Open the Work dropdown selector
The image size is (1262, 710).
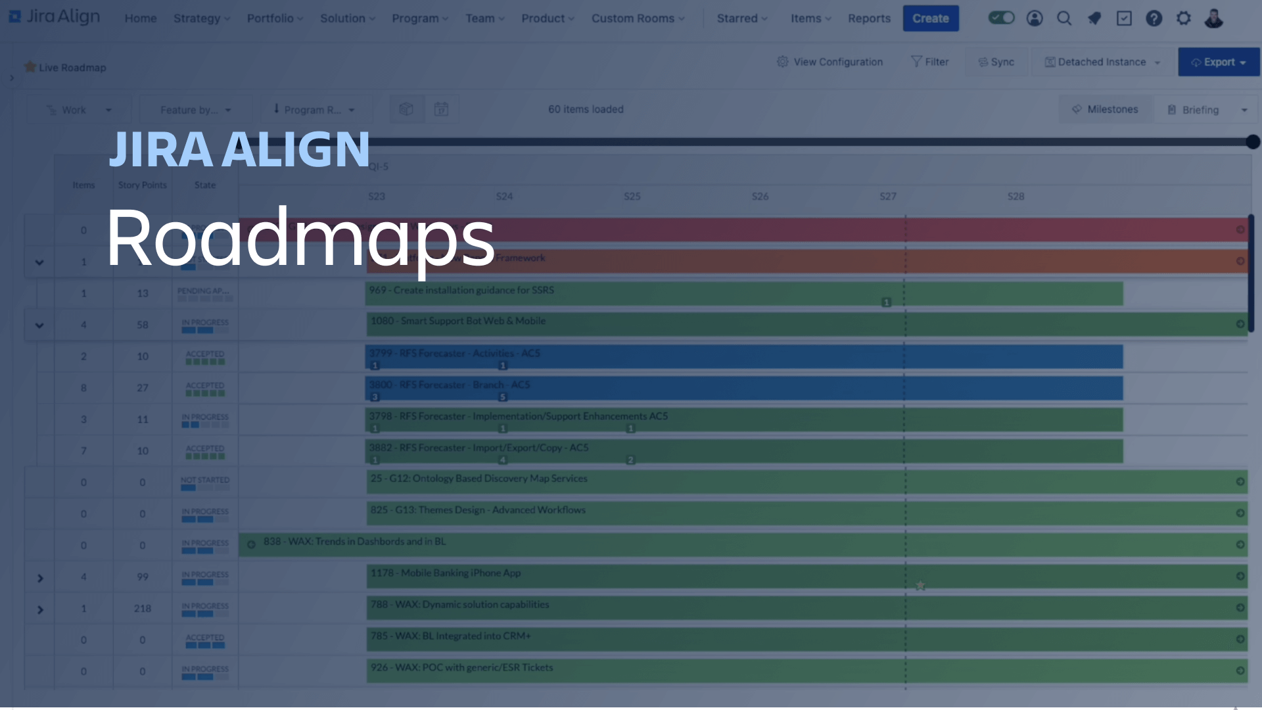(x=80, y=109)
